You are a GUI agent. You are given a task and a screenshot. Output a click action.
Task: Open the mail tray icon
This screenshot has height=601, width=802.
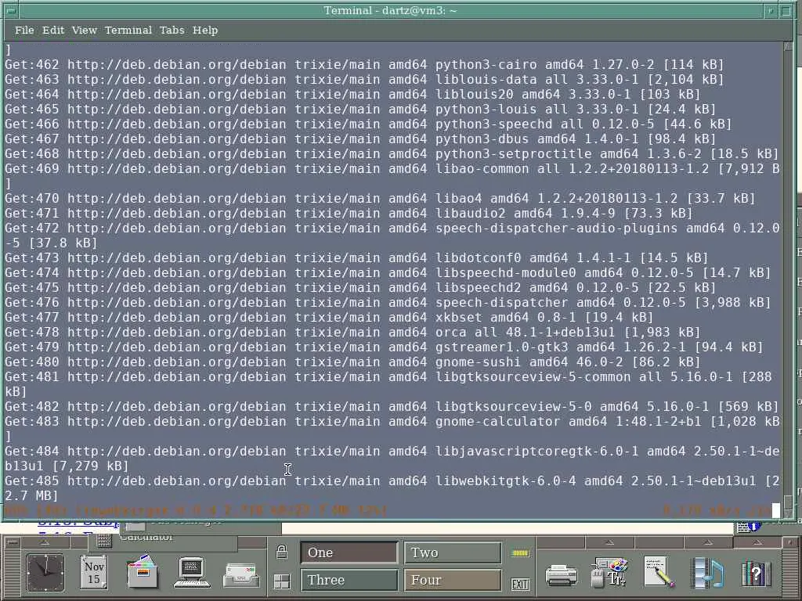(x=242, y=575)
